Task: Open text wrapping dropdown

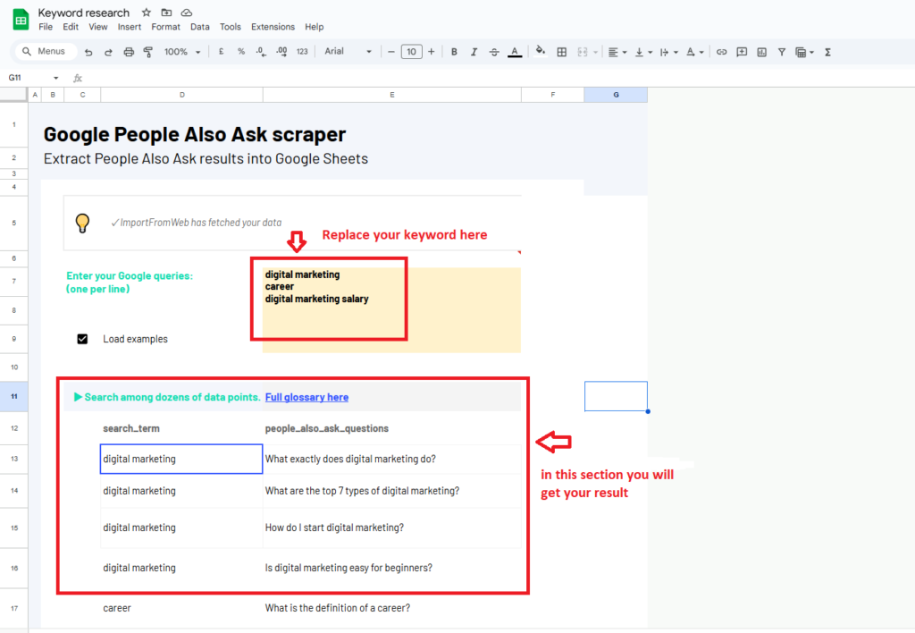Action: coord(668,52)
